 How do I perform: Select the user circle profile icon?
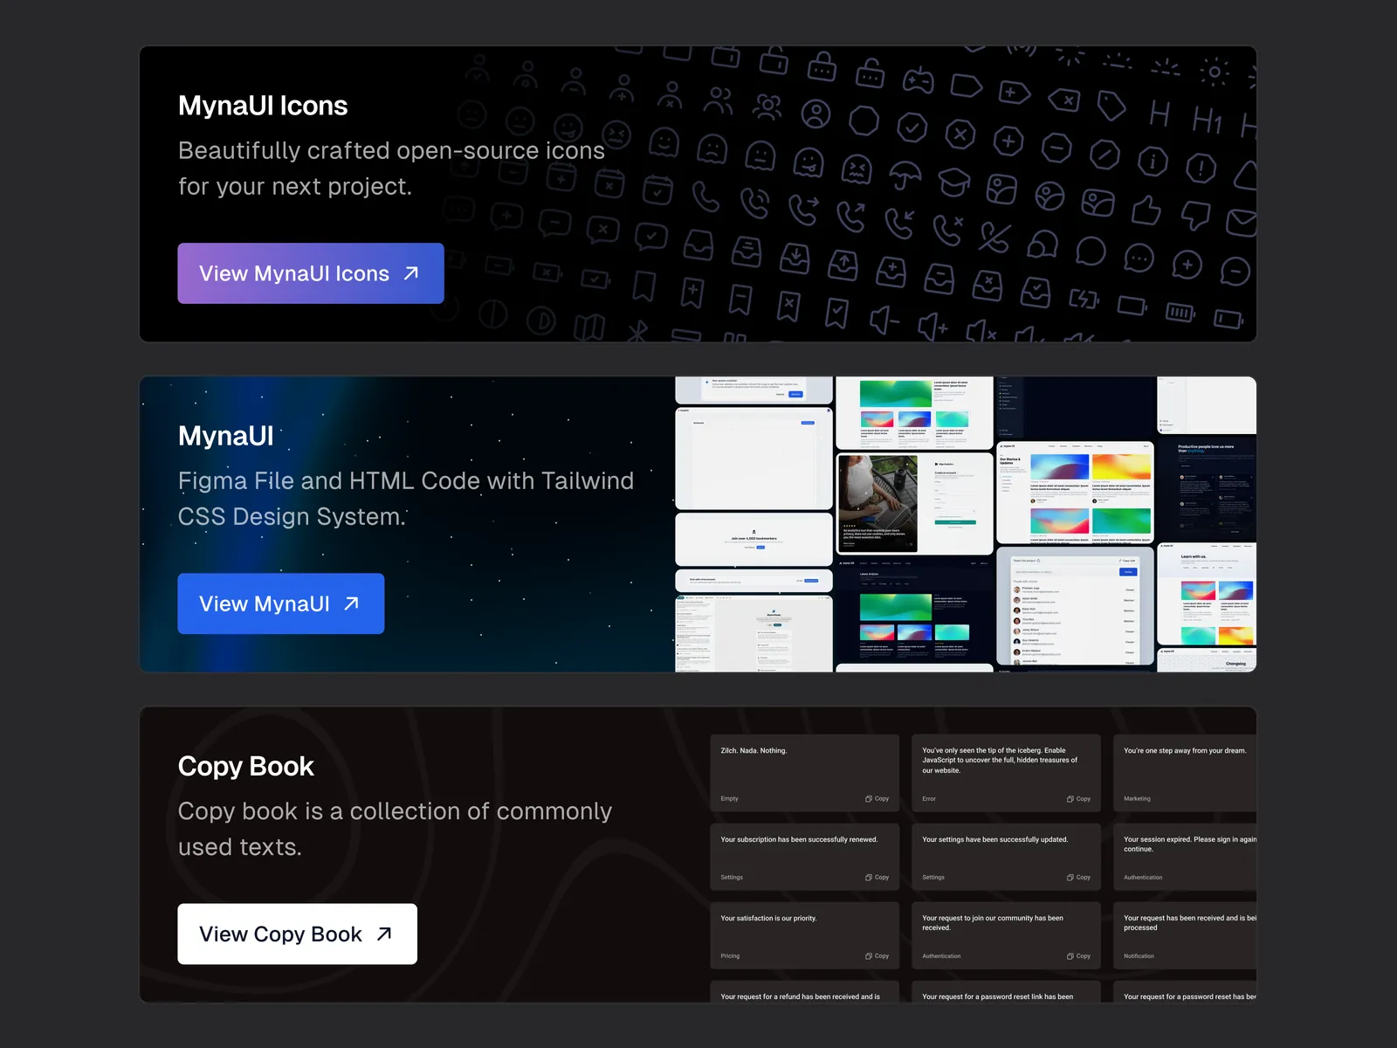pos(815,114)
